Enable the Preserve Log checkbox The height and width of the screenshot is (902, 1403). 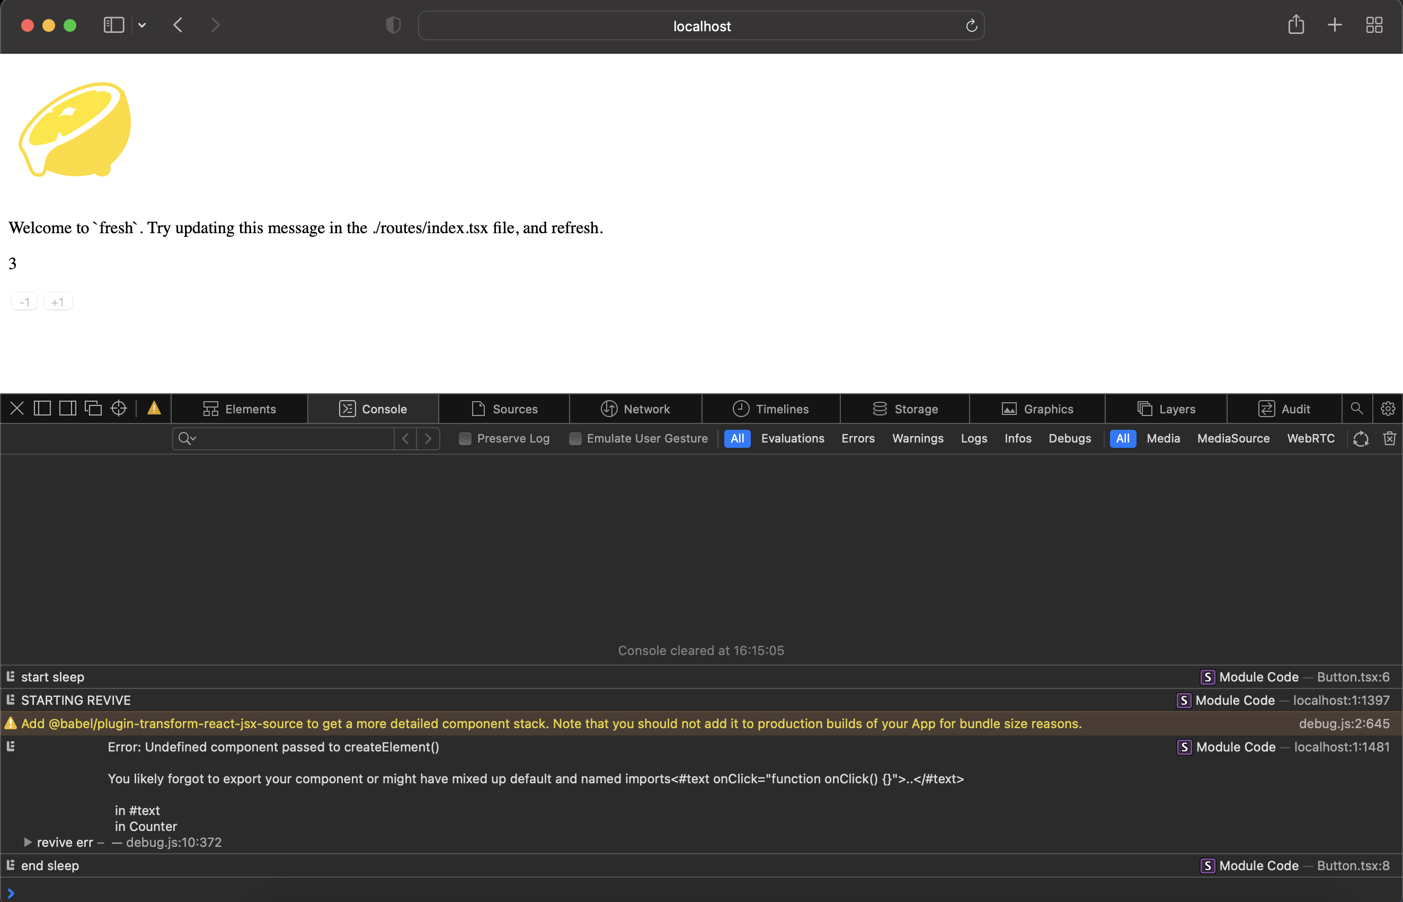(465, 438)
